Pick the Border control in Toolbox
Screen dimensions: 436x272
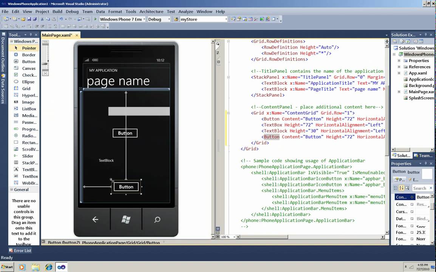tap(24, 55)
